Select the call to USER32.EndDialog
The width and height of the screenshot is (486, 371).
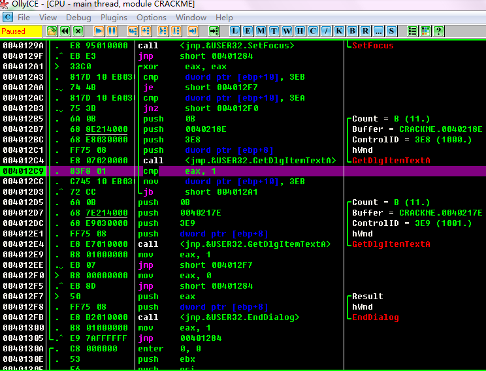coord(219,317)
